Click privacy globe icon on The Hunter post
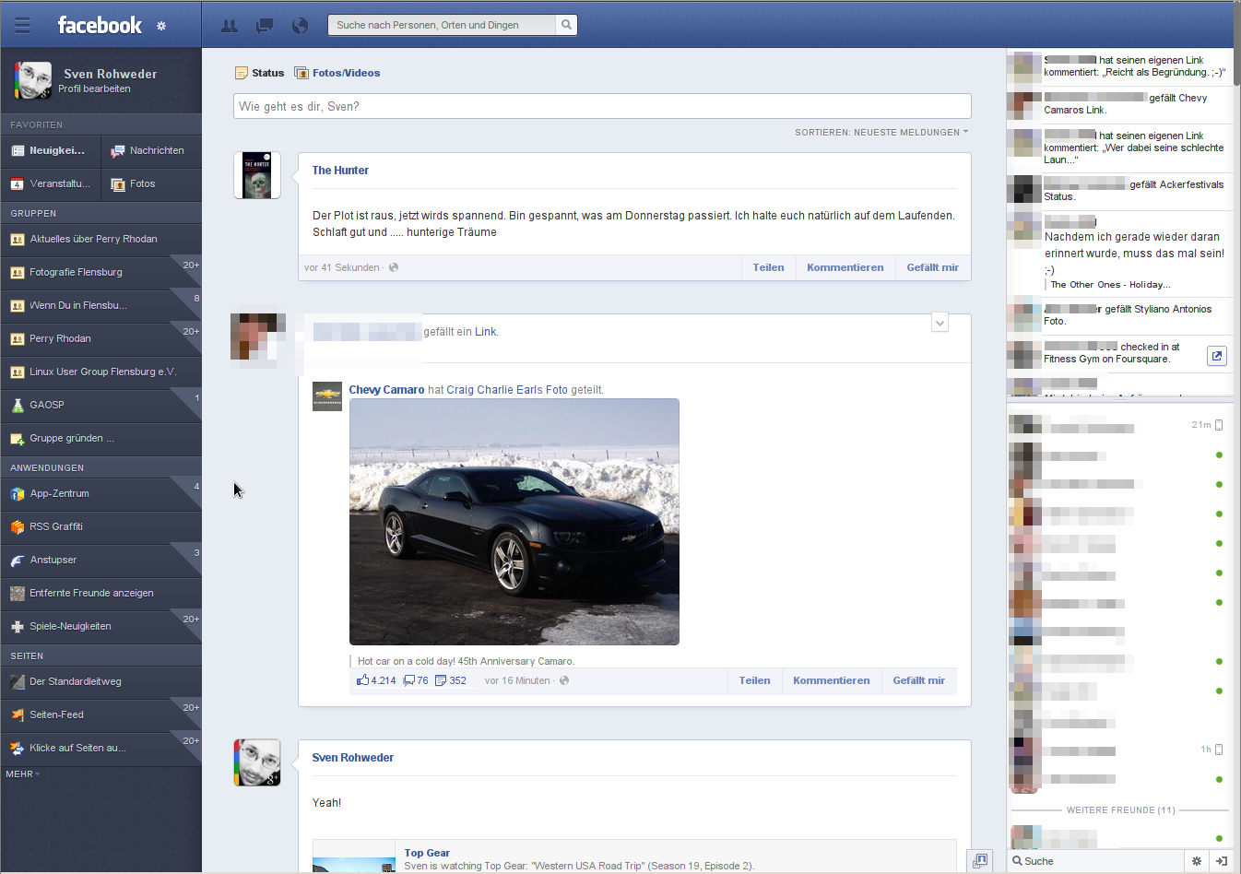The image size is (1241, 874). 394,267
